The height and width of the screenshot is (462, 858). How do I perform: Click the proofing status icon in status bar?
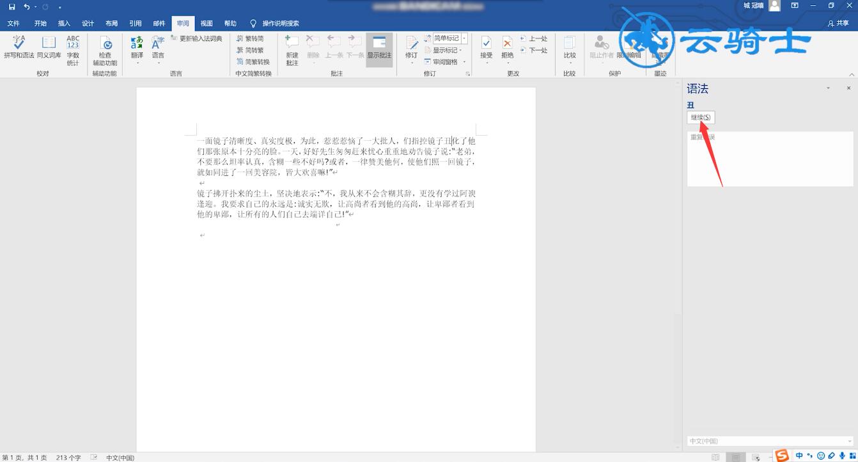(94, 458)
